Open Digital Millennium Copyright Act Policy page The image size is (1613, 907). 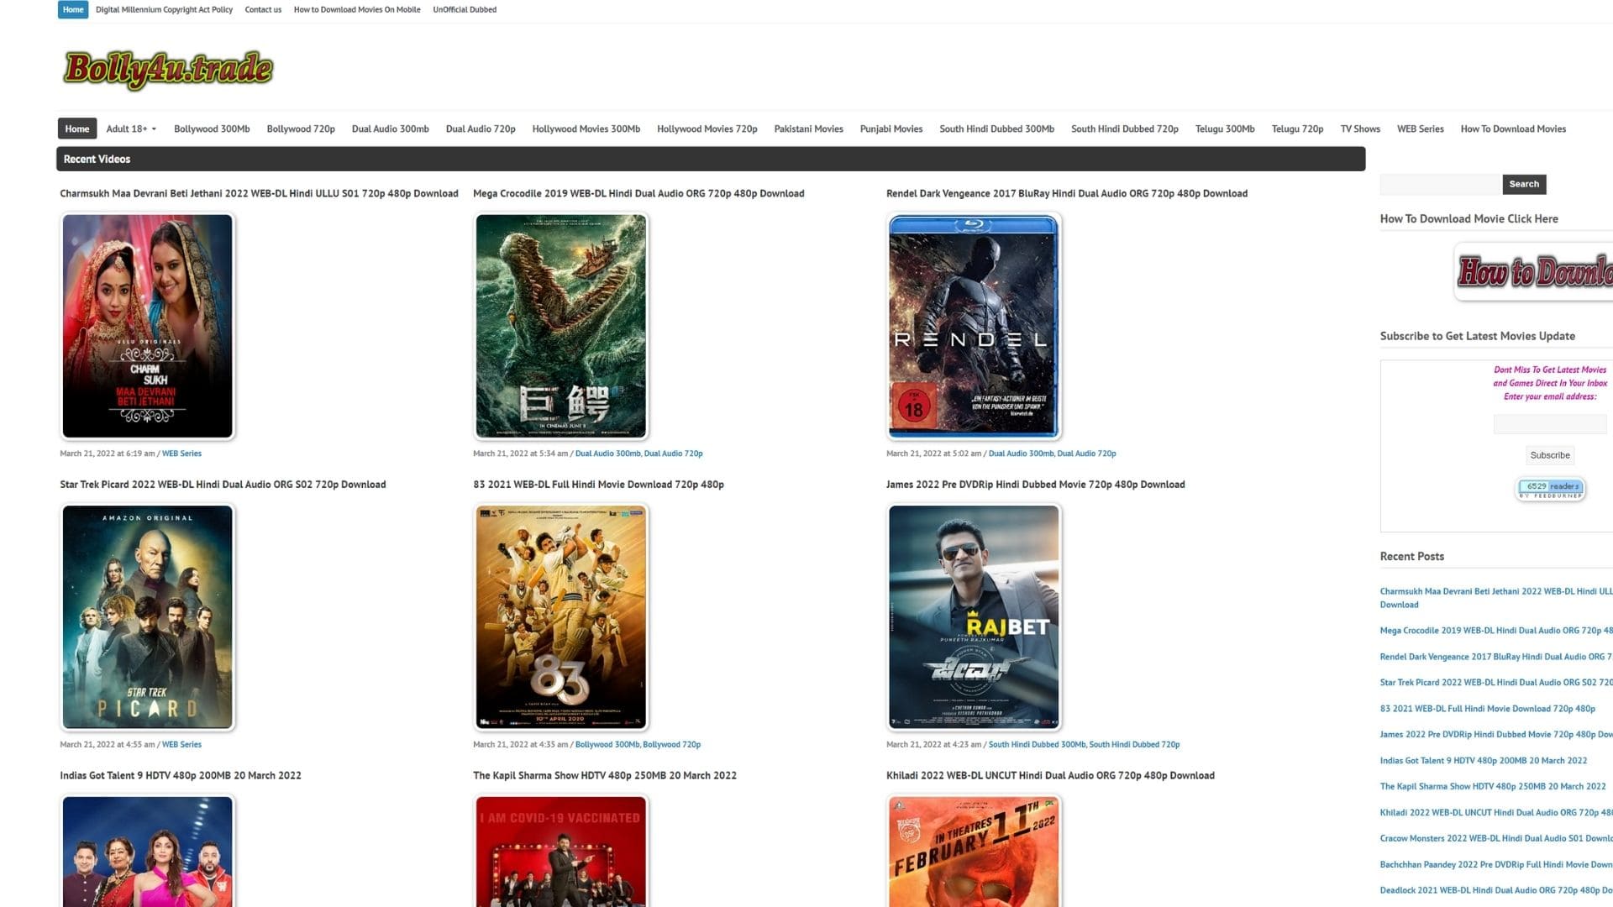[x=164, y=9]
